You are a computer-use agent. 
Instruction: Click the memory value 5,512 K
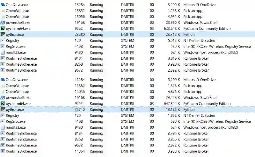174,41
